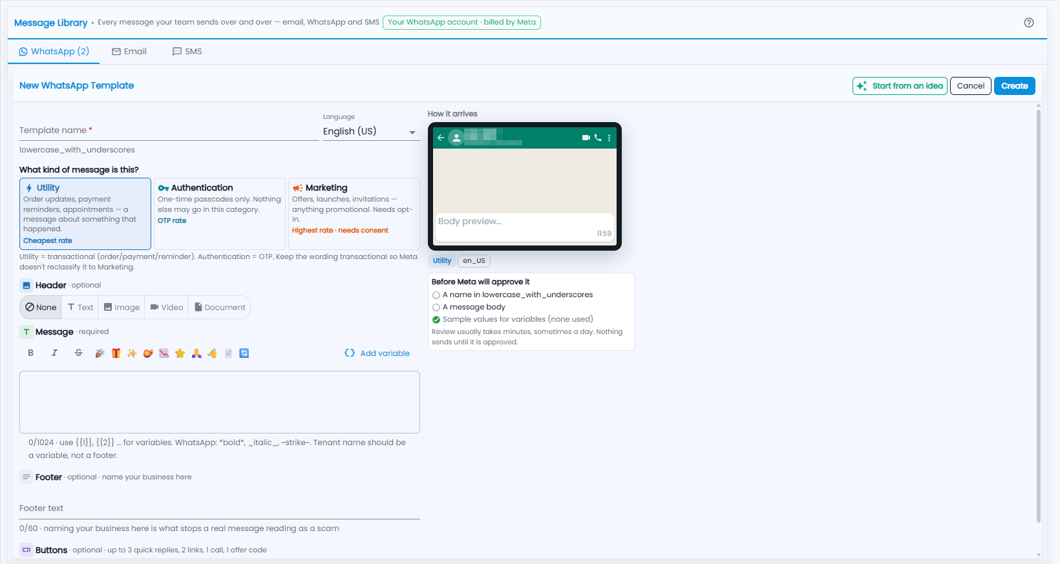Insert comet fireball emoji
1060x564 pixels.
pyautogui.click(x=148, y=353)
